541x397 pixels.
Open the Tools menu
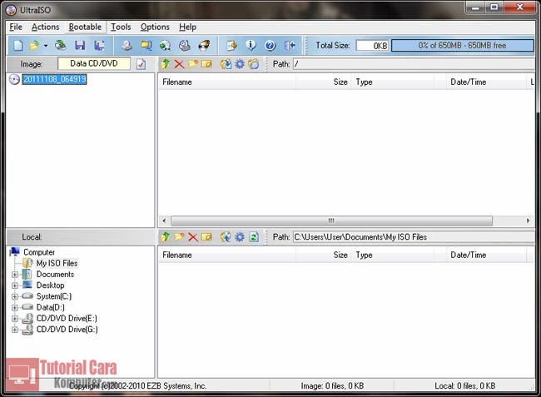(121, 27)
